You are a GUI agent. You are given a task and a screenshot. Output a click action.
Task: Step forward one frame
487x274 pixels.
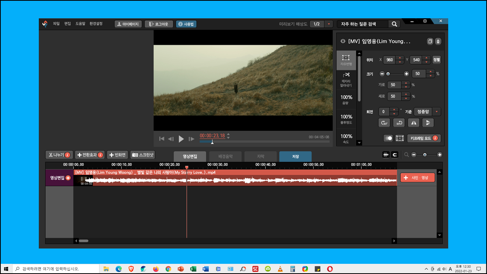pyautogui.click(x=191, y=139)
